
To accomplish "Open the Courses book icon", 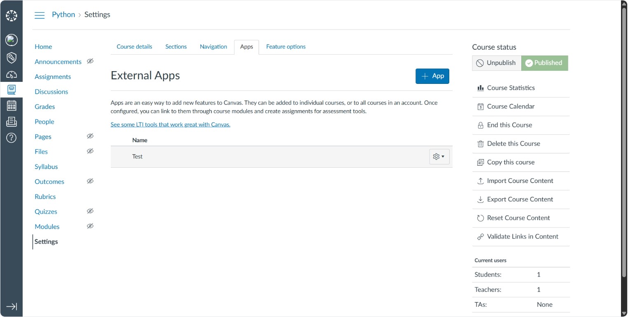I will pyautogui.click(x=12, y=90).
